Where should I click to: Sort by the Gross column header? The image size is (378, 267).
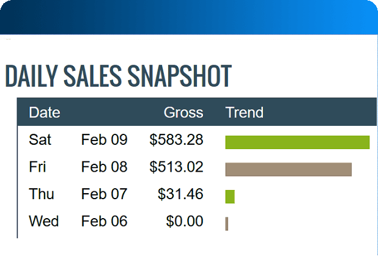pyautogui.click(x=183, y=112)
